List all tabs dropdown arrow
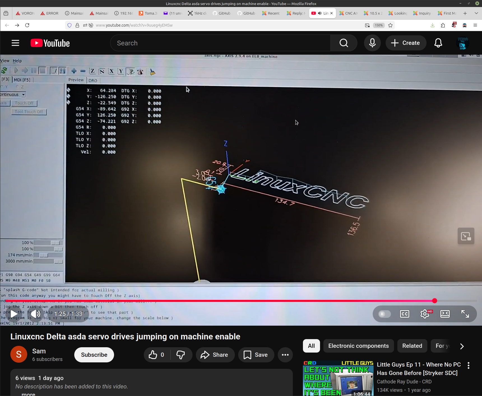Viewport: 482px width, 396px height. point(476,13)
